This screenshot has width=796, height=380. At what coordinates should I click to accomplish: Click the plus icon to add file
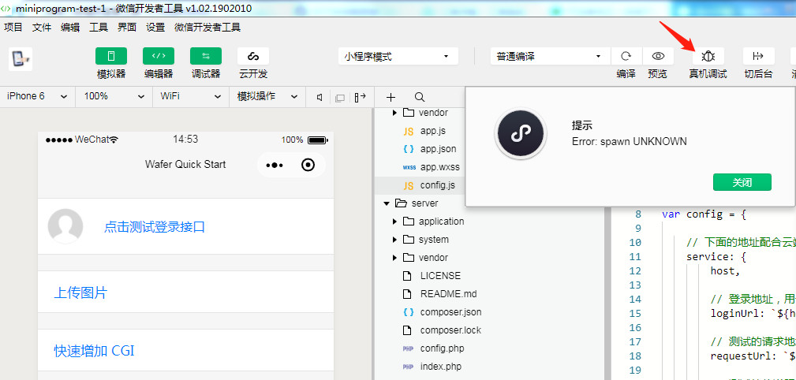pyautogui.click(x=391, y=98)
